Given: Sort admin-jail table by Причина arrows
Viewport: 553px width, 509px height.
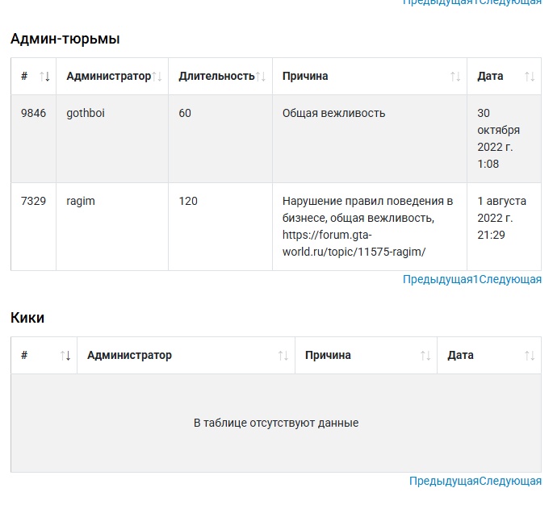Looking at the screenshot, I should [455, 77].
